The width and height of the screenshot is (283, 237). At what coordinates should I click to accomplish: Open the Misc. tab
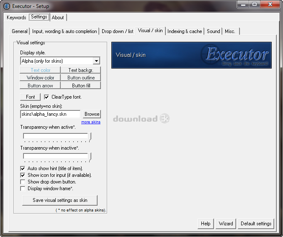pyautogui.click(x=231, y=31)
